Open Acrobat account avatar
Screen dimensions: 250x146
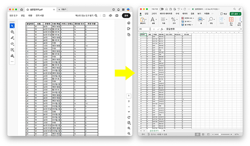pos(128,10)
